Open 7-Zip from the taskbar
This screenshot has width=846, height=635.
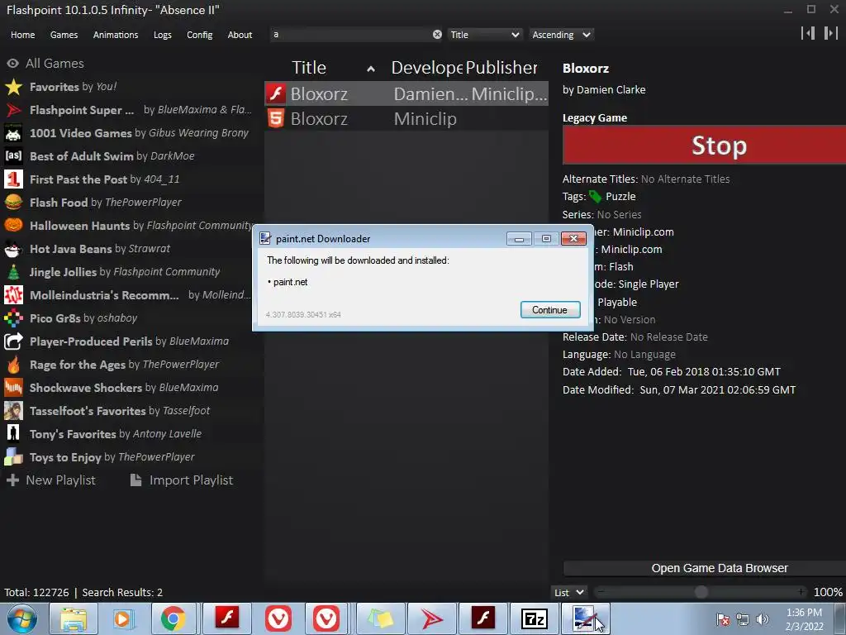[535, 618]
